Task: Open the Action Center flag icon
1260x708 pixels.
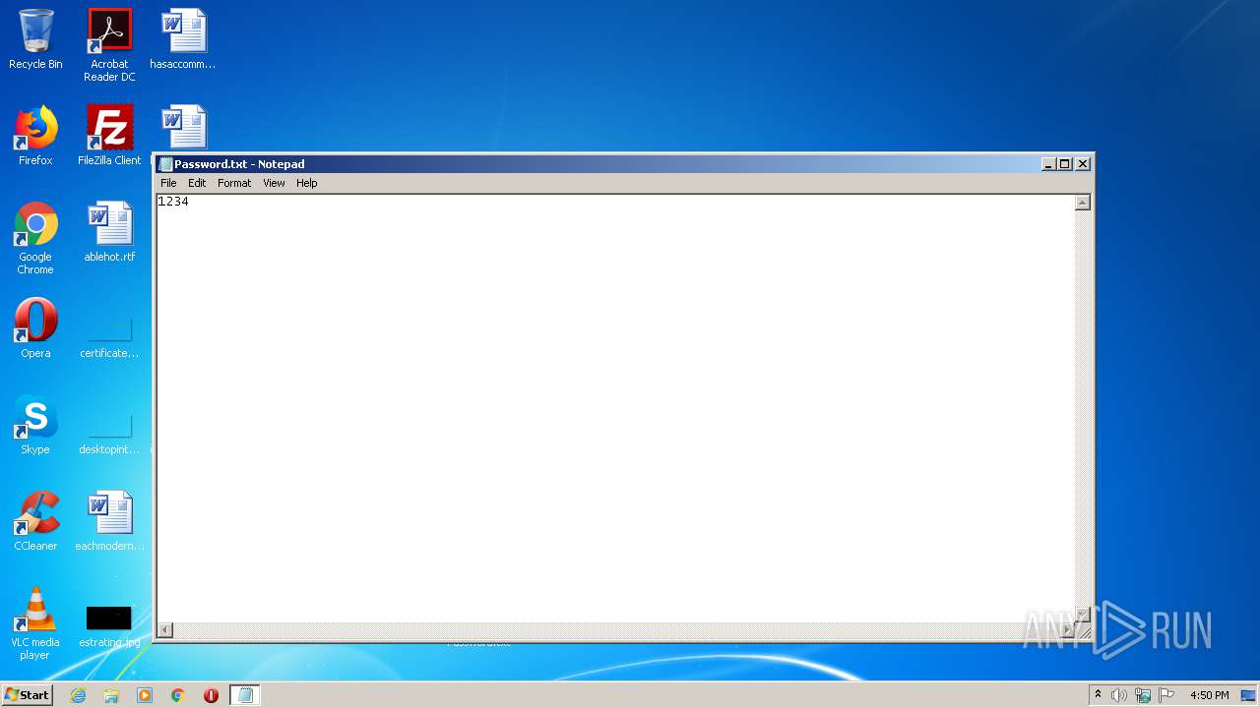Action: coord(1166,695)
